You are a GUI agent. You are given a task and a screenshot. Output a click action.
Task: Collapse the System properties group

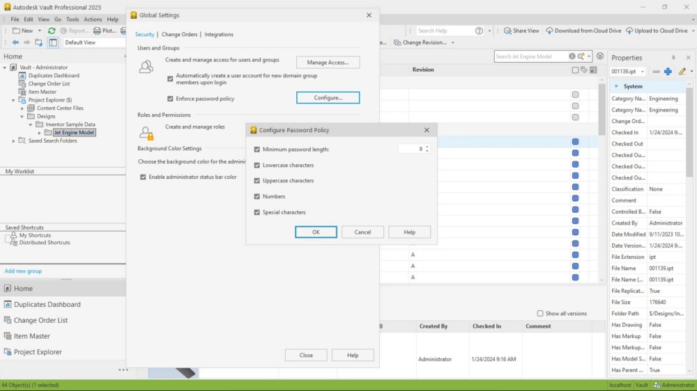coord(616,86)
